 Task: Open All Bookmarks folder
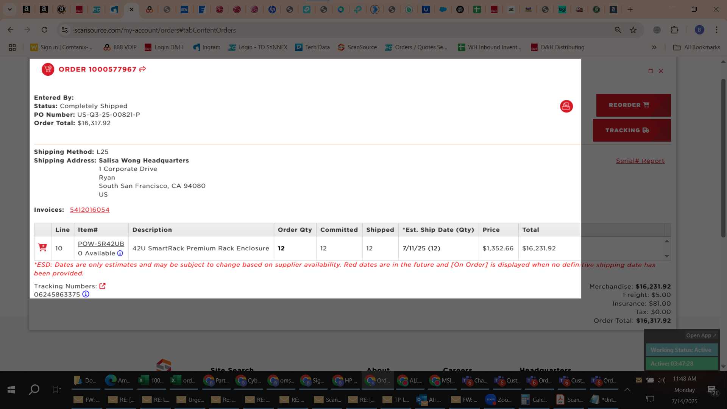[x=696, y=47]
